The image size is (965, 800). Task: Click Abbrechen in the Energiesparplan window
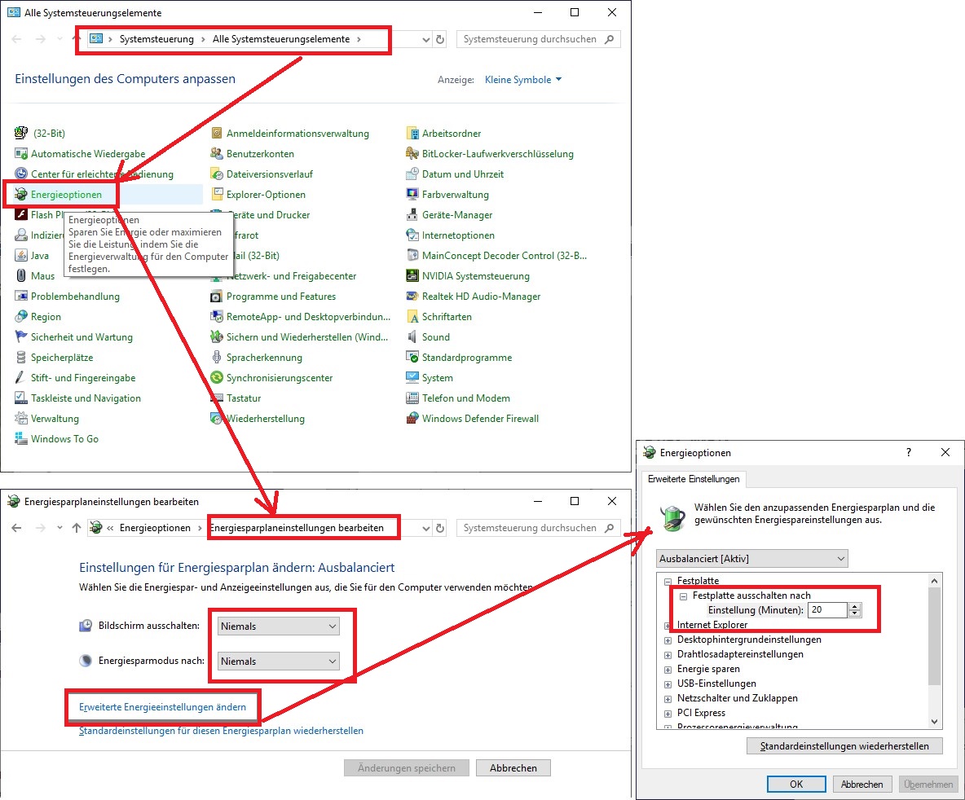coord(513,768)
